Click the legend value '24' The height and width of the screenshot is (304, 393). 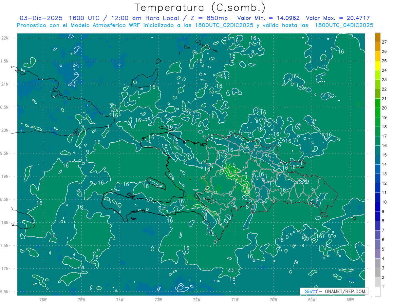(x=384, y=70)
